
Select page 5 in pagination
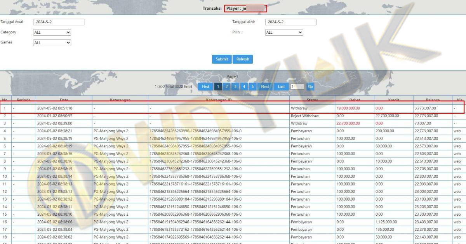tap(252, 87)
